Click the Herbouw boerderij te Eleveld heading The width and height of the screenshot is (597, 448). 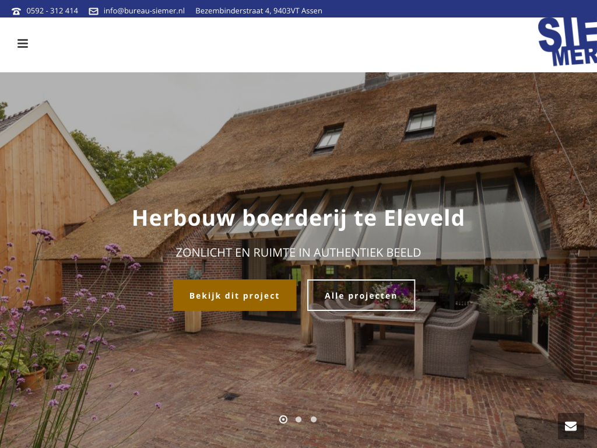(298, 218)
